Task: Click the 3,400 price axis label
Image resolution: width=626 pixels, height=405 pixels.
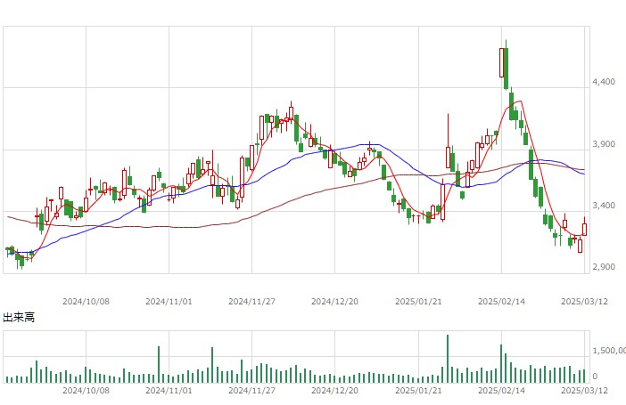Action: click(604, 206)
